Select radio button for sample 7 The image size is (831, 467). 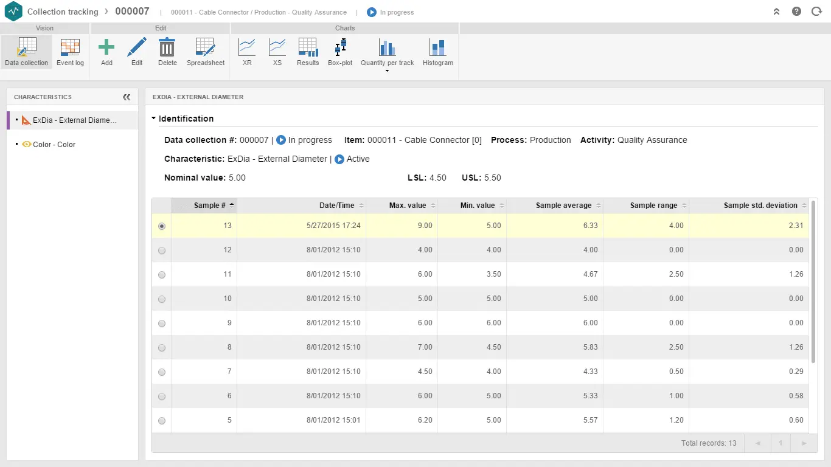(x=162, y=372)
